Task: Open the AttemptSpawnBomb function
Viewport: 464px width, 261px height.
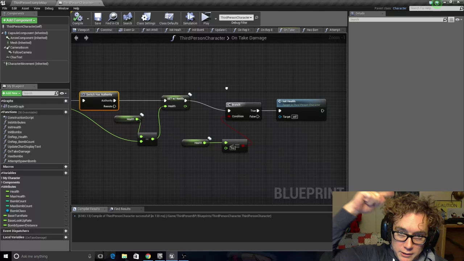Action: (22, 161)
